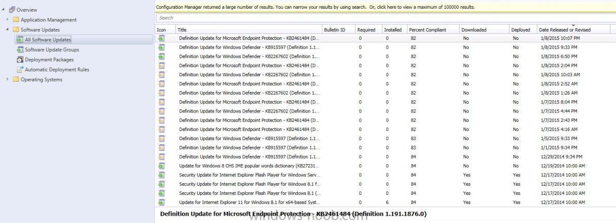Click the Automatic Deployment Rules node icon

20,70
